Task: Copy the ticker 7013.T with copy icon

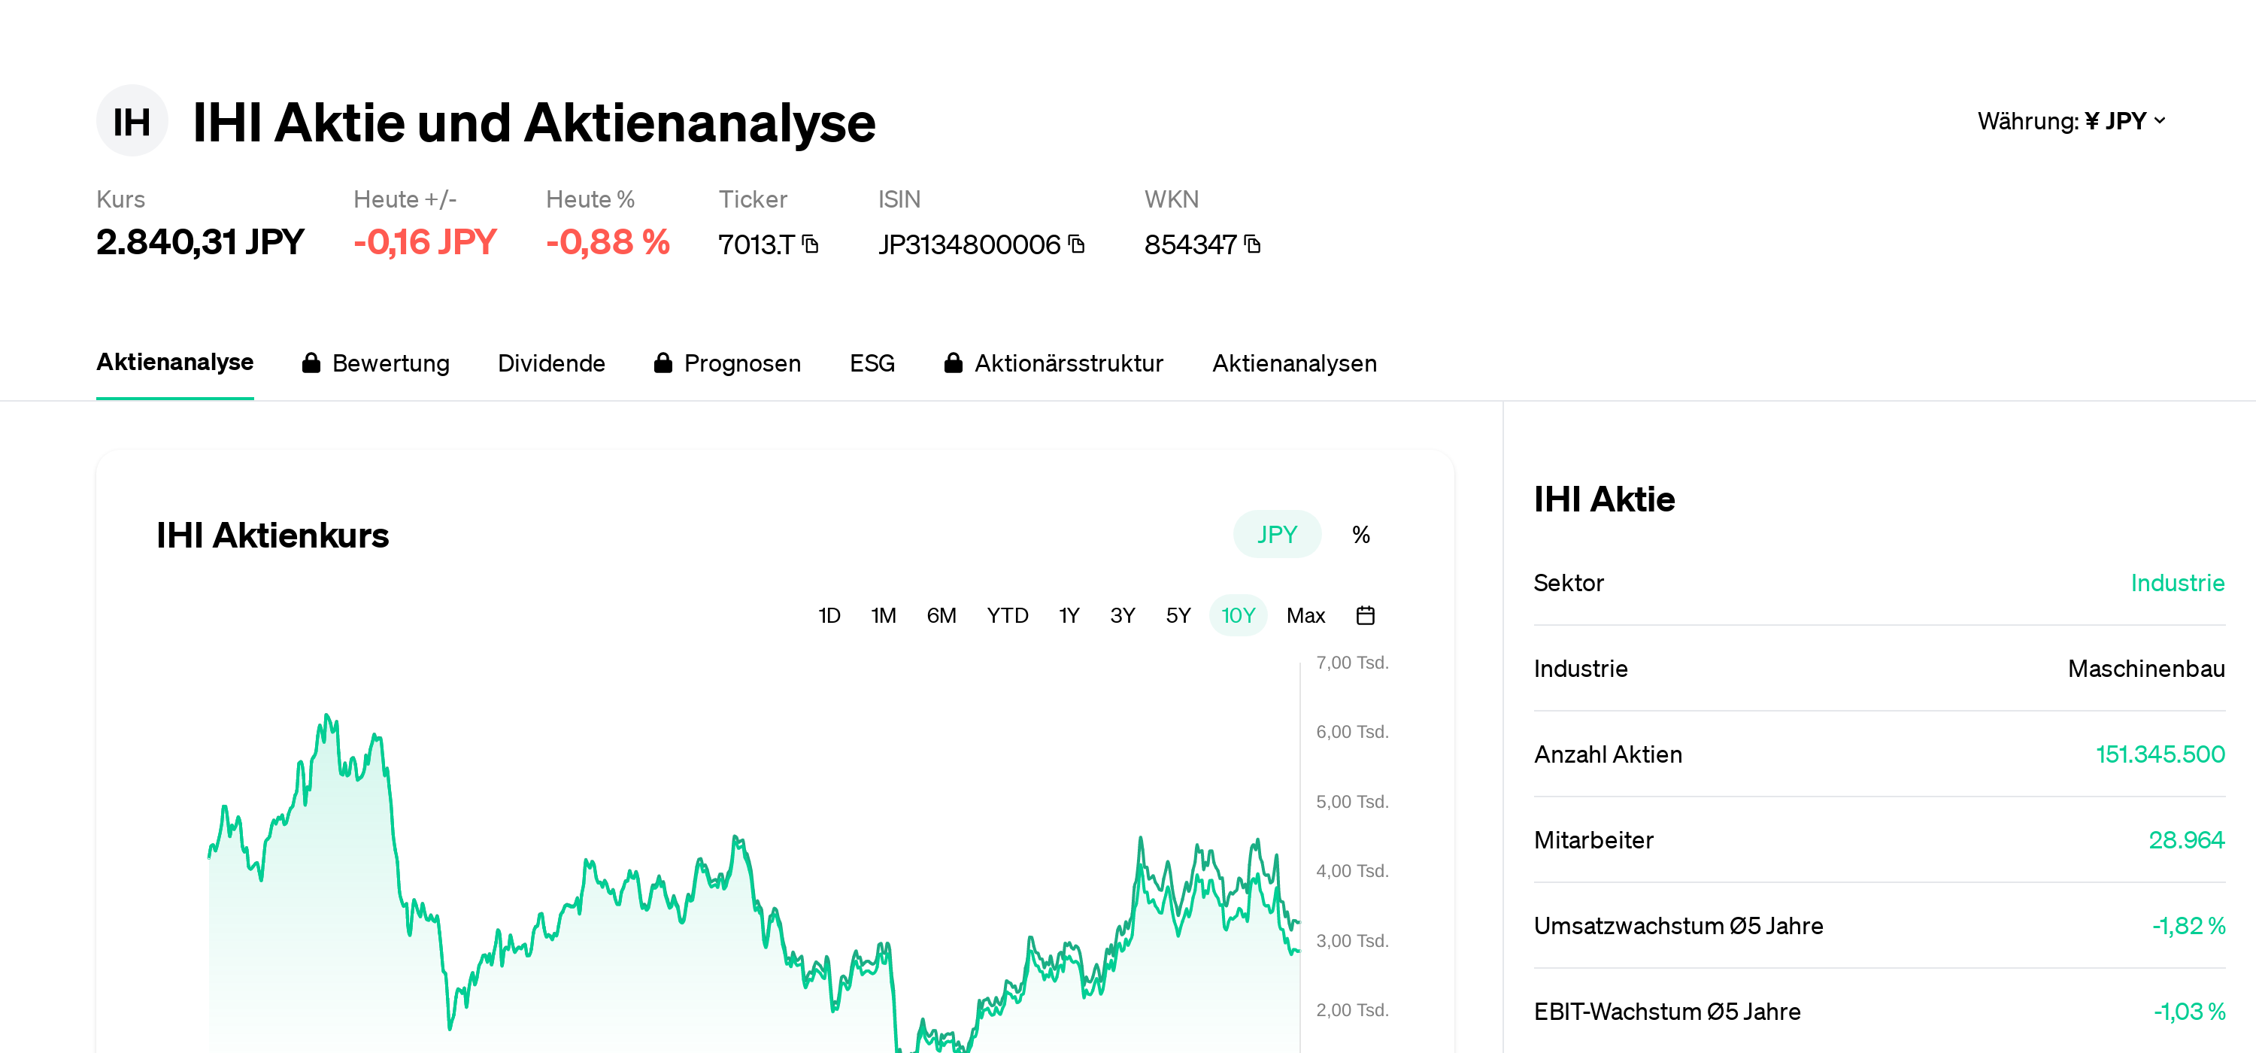Action: (810, 244)
